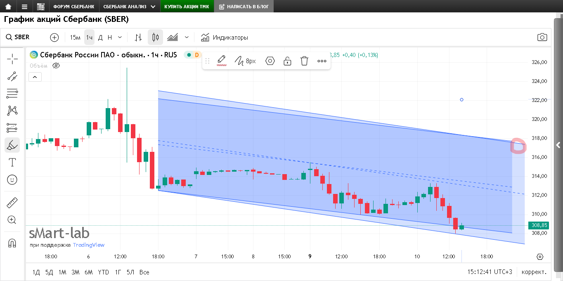Set date range to 1Д
This screenshot has height=281, width=563.
click(36, 272)
